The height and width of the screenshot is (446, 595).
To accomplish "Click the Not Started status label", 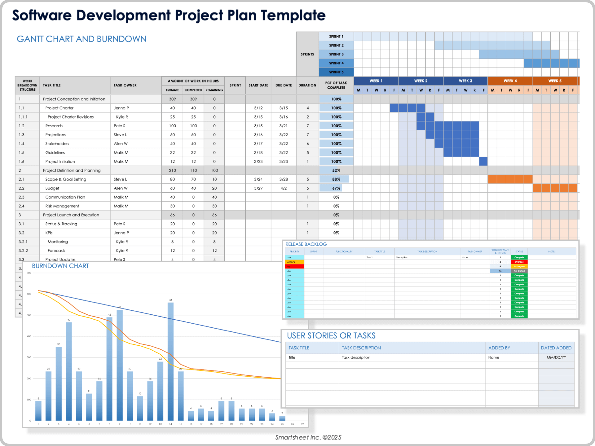I will pos(519,271).
